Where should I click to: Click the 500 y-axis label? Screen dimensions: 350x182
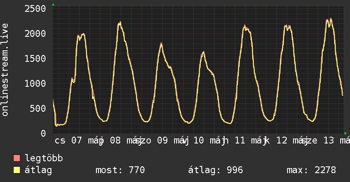pos(38,108)
